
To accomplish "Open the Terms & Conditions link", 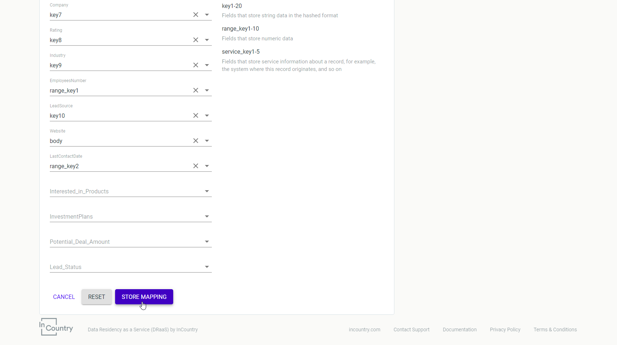I will [555, 330].
